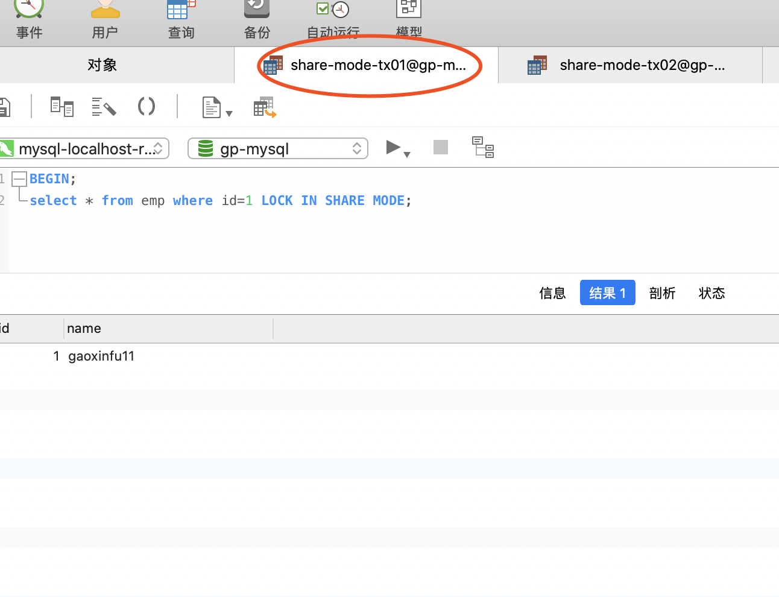The image size is (779, 597).
Task: Collapse the BEGIN code fold toggle
Action: 19,178
